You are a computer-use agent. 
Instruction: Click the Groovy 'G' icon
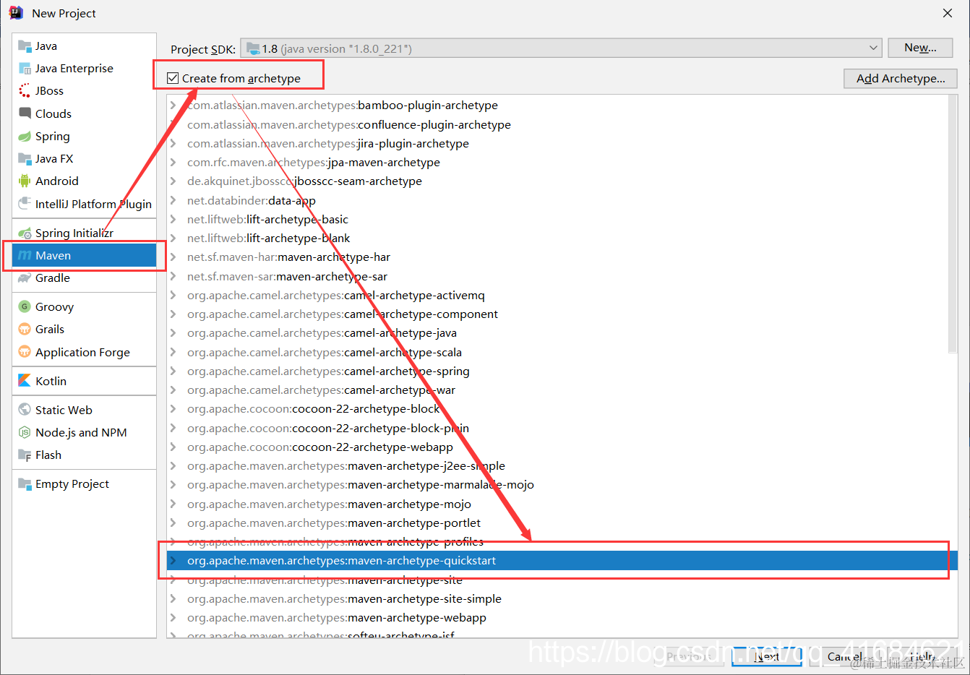coord(25,307)
